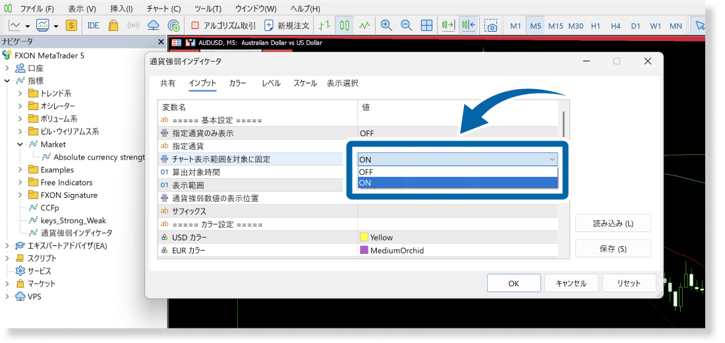Expand the 口座 tree node
Screen dimensions: 725x343
7,69
